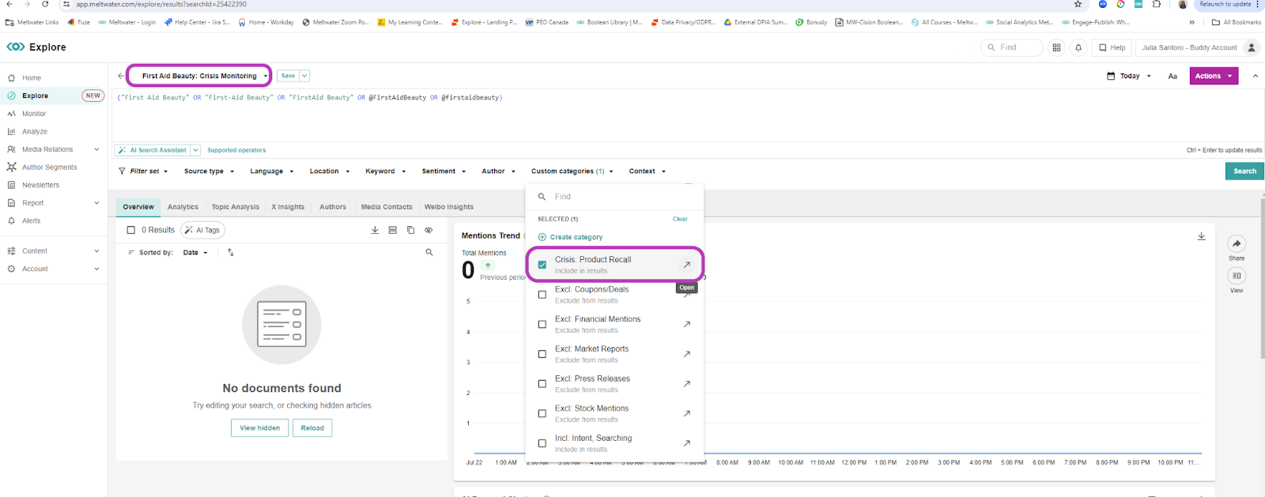The height and width of the screenshot is (497, 1265).
Task: Switch to the Analytics tab
Action: coord(183,207)
